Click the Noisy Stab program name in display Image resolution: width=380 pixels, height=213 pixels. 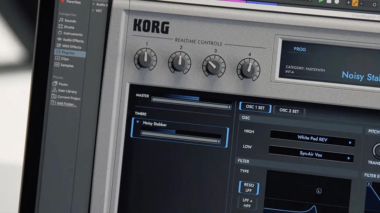[x=361, y=76]
